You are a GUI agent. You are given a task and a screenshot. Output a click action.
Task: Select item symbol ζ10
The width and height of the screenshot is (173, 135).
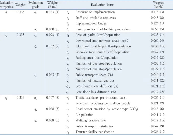68,87
